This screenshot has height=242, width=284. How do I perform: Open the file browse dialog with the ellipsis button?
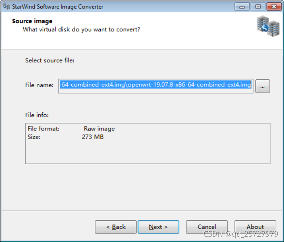tap(263, 86)
